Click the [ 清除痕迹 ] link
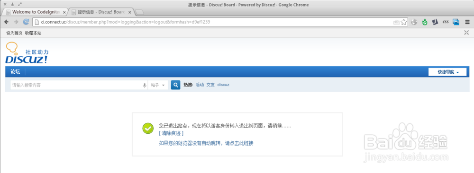Image resolution: width=474 pixels, height=173 pixels. (171, 133)
